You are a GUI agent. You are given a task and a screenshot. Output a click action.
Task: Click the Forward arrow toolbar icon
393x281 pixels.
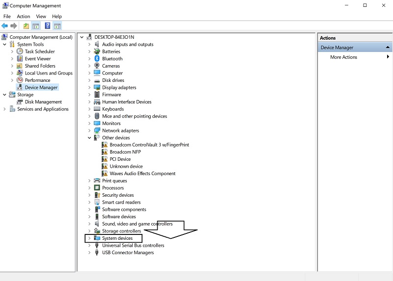(14, 26)
